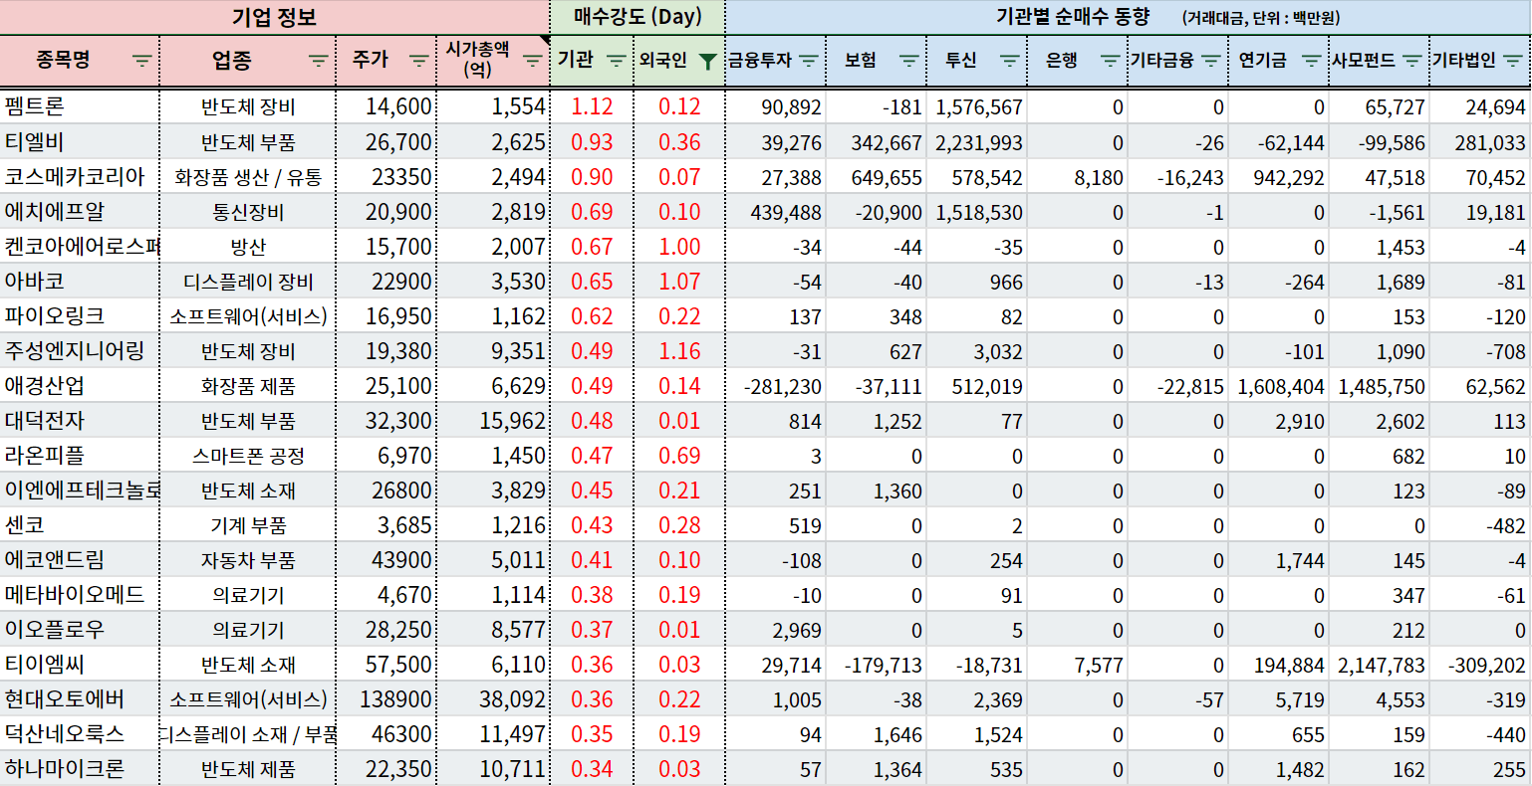Open filter for 투신 column
1532x786 pixels.
coord(1009,61)
